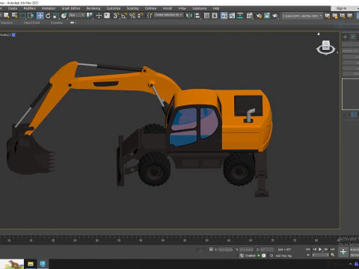This screenshot has height=269, width=359.
Task: Select the Select Object tool
Action: coord(7,16)
